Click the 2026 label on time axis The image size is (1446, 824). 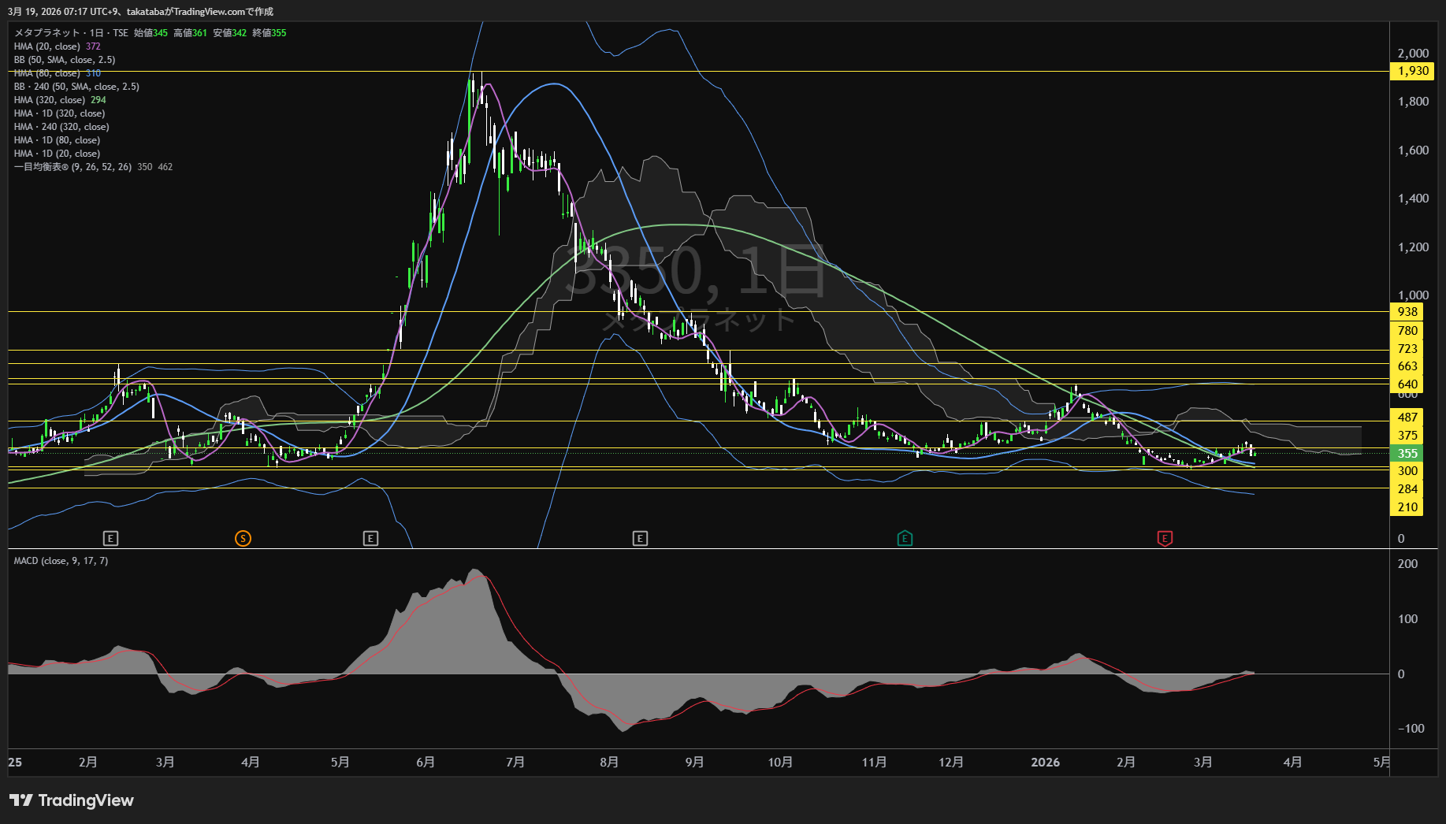coord(1045,763)
